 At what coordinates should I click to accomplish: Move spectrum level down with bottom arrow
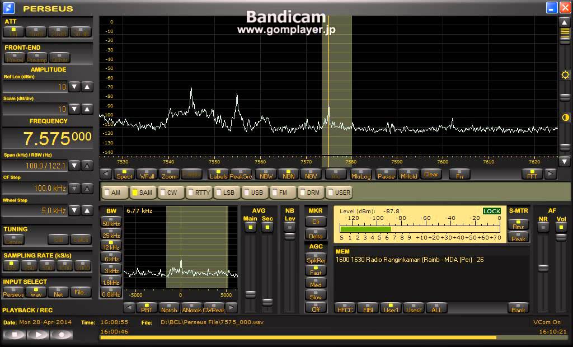(565, 161)
